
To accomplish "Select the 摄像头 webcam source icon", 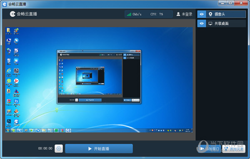I will [x=210, y=14].
